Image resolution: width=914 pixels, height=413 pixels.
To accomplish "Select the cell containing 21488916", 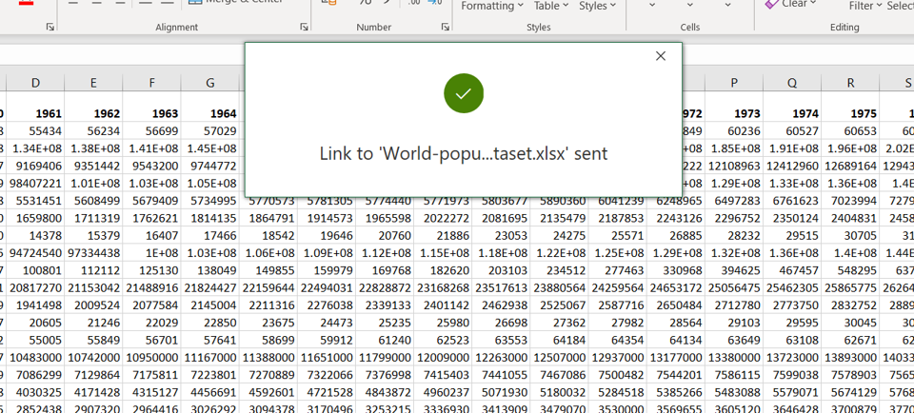I will click(152, 288).
